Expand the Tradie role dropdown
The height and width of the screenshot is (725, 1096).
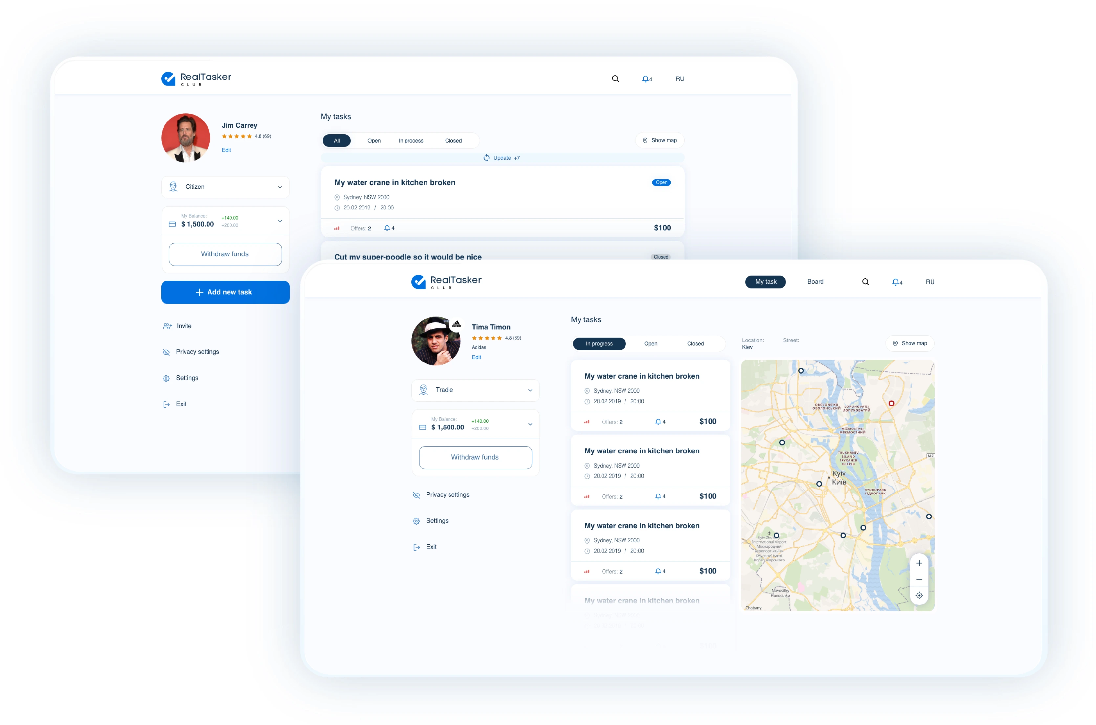click(475, 390)
